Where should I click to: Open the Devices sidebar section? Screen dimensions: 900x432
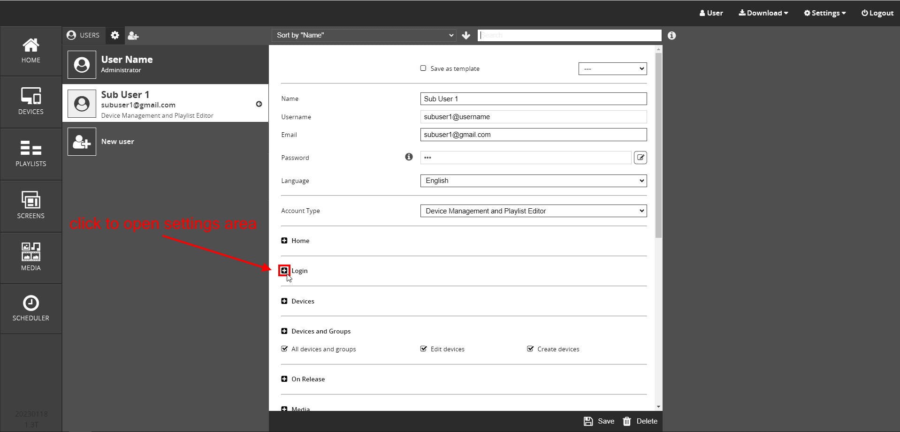coord(31,102)
